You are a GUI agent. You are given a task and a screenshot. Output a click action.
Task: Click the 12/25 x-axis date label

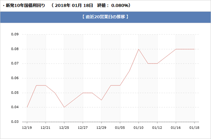(64, 127)
